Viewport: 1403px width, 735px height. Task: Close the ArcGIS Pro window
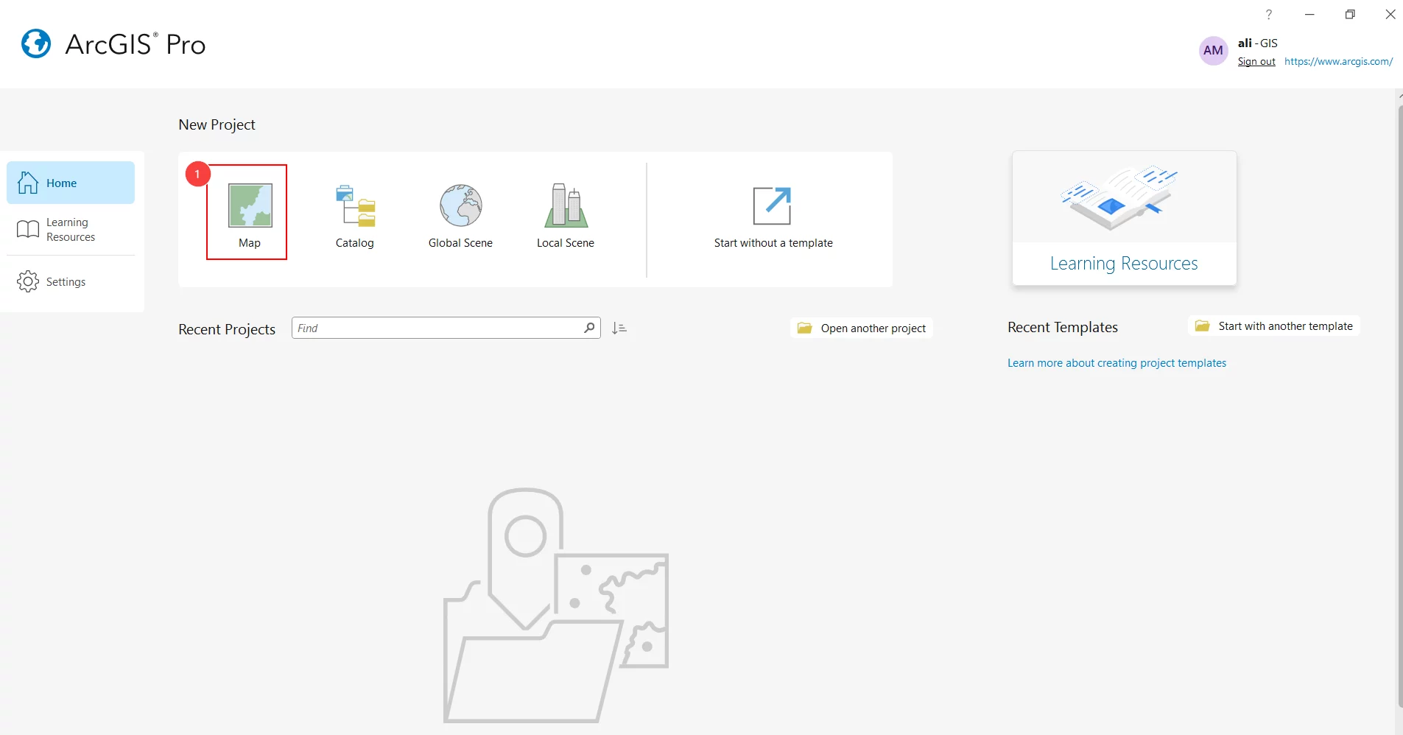click(1390, 15)
